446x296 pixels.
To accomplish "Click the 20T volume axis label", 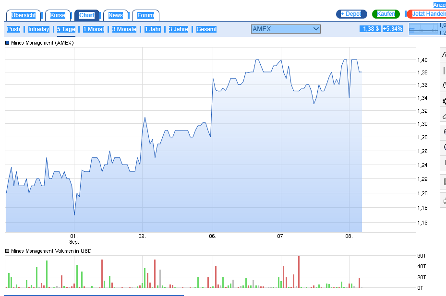I will click(422, 277).
